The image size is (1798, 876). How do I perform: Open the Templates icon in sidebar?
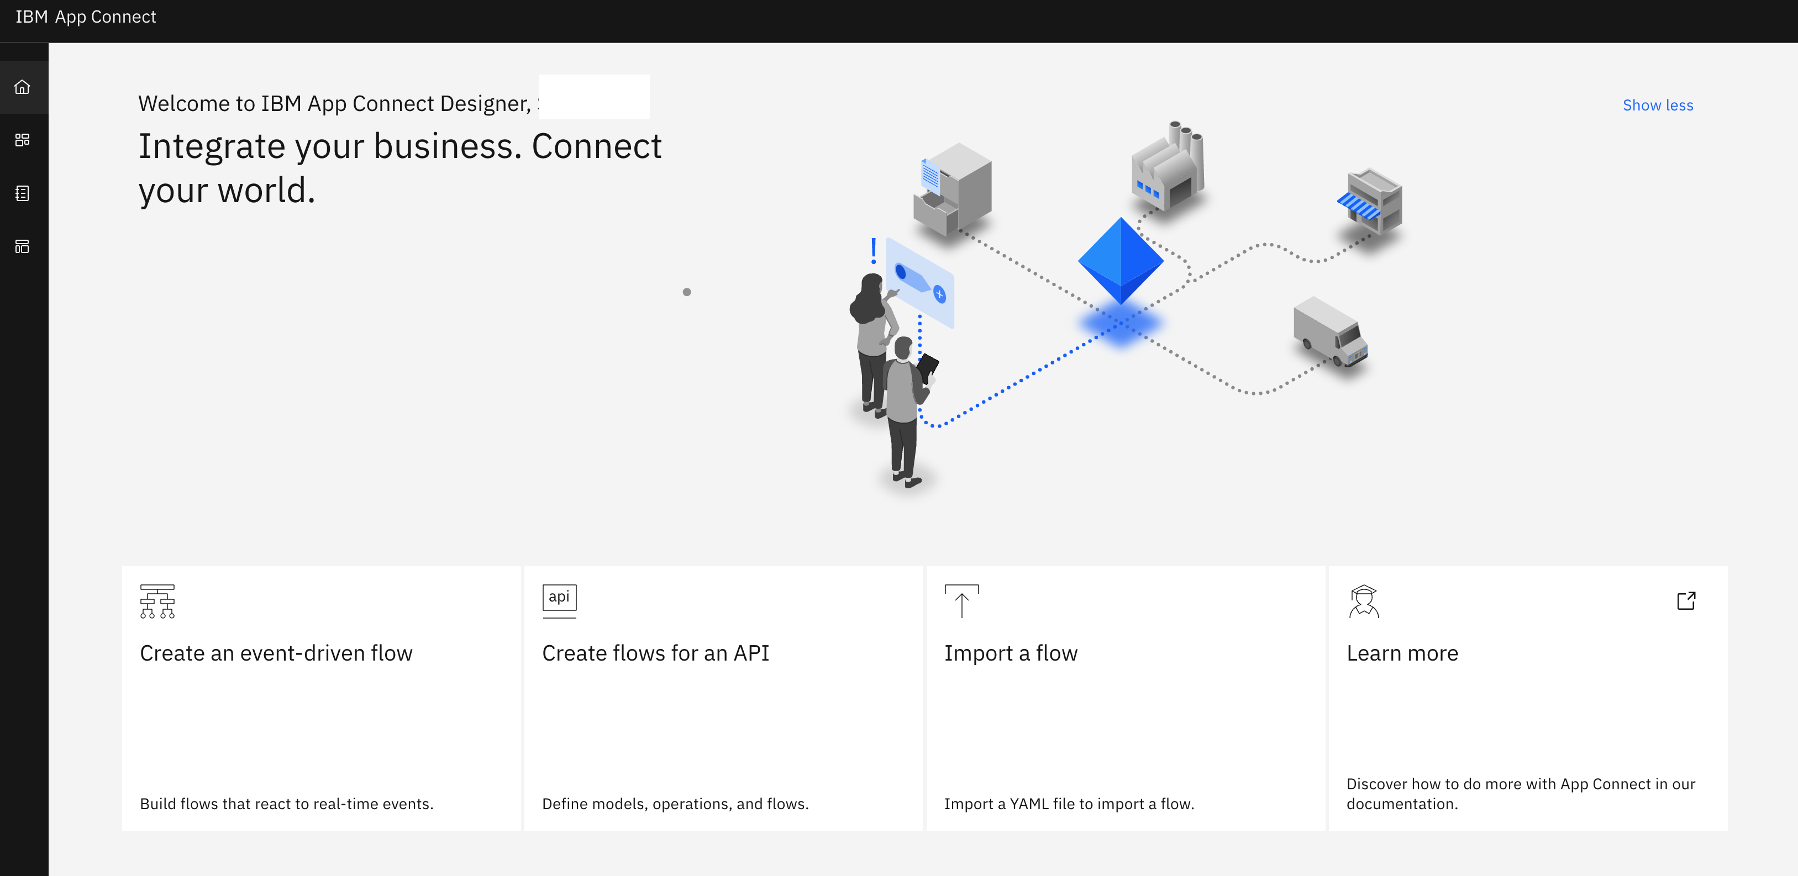click(x=22, y=246)
